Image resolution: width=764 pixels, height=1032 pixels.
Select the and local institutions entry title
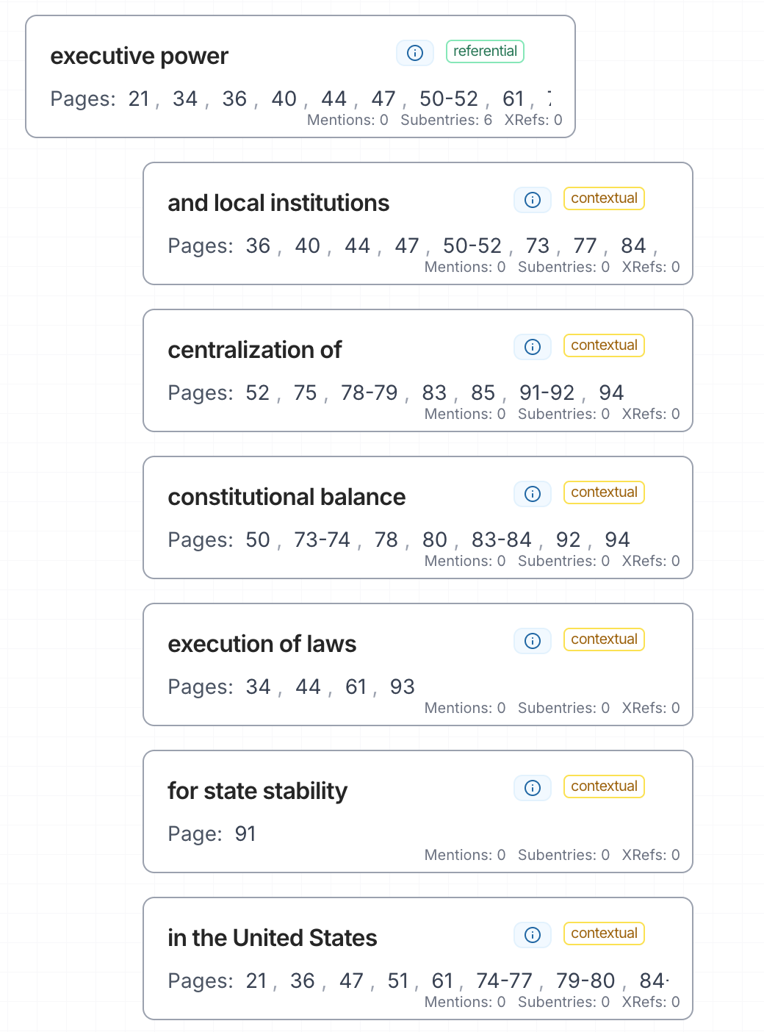pos(278,203)
